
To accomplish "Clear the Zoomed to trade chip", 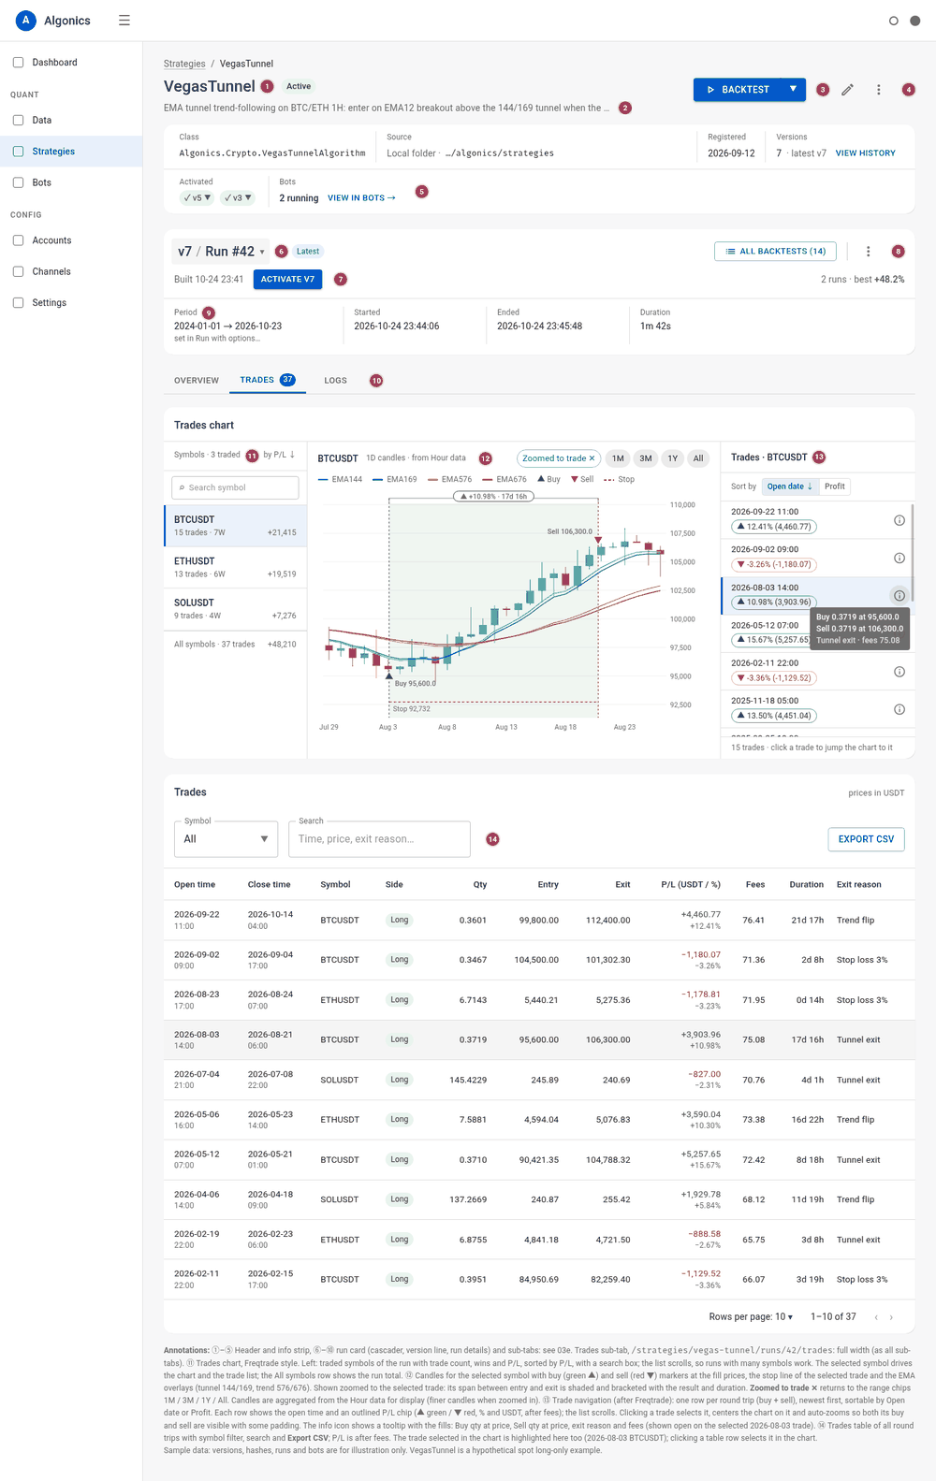I will pos(592,458).
